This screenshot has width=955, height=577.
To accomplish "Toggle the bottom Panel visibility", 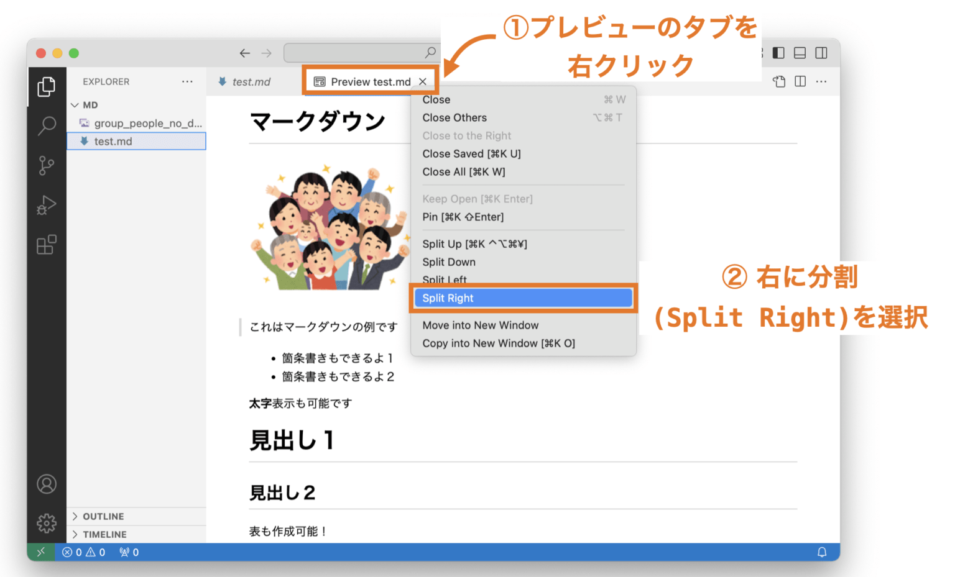I will tap(800, 53).
